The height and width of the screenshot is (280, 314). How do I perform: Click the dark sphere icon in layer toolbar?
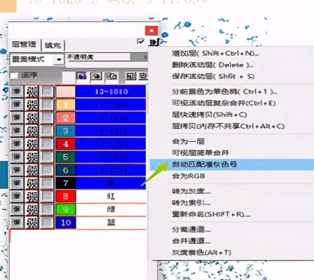click(97, 76)
